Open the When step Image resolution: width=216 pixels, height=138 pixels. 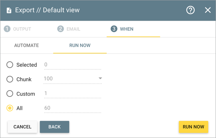[x=126, y=29]
